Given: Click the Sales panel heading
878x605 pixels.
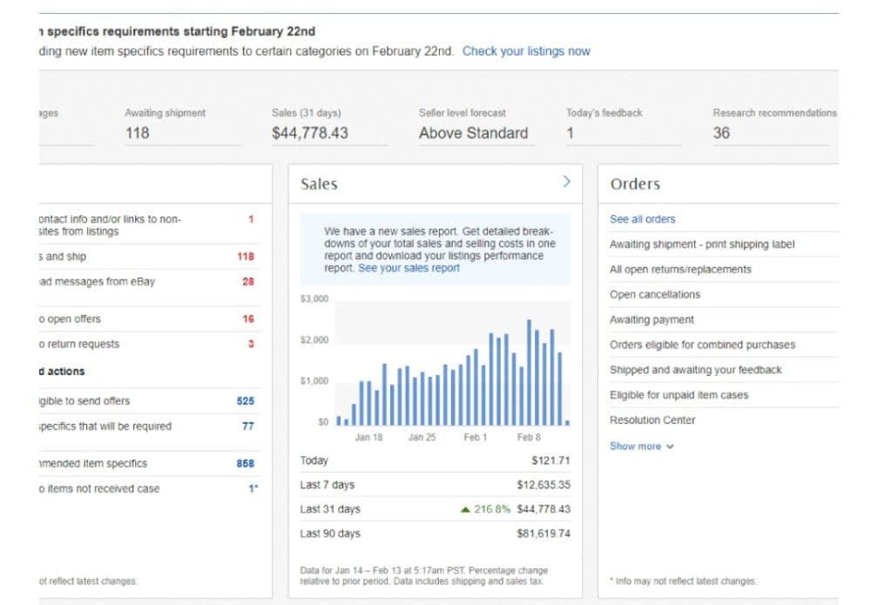Looking at the screenshot, I should [x=319, y=185].
